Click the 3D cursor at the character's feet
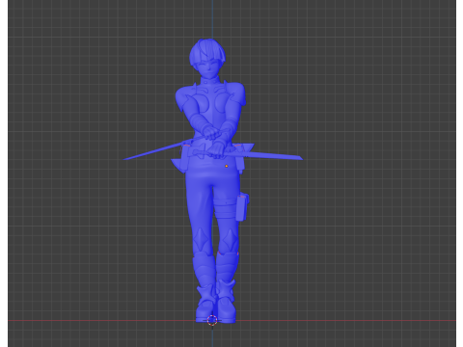463x347 pixels. click(x=212, y=320)
